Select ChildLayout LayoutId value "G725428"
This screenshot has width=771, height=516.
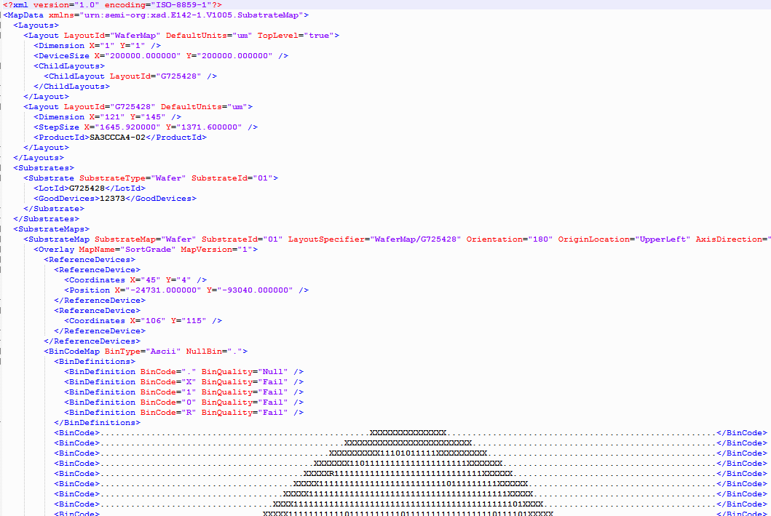pos(178,76)
